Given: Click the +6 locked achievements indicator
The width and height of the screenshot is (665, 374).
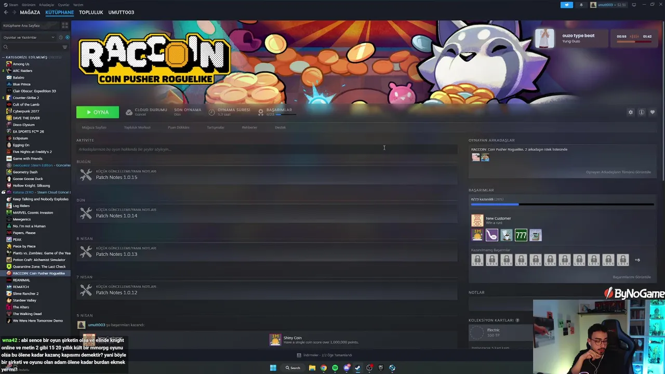Looking at the screenshot, I should (637, 260).
